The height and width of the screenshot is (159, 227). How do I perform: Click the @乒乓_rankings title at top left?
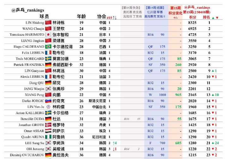[28, 10]
